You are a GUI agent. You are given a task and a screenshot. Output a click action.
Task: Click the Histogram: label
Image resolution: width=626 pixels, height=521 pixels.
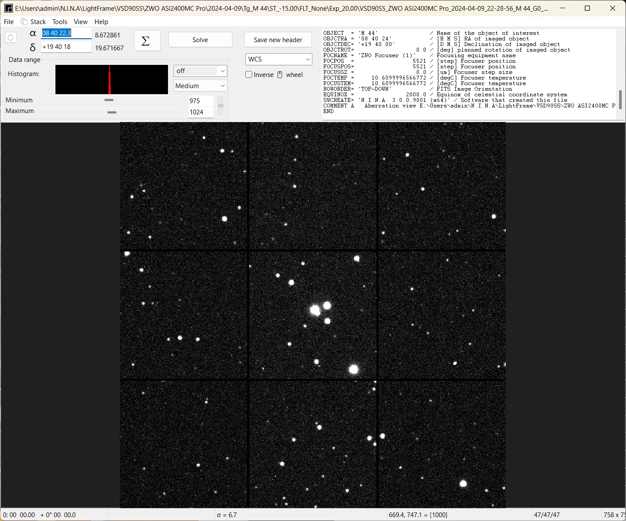coord(24,74)
